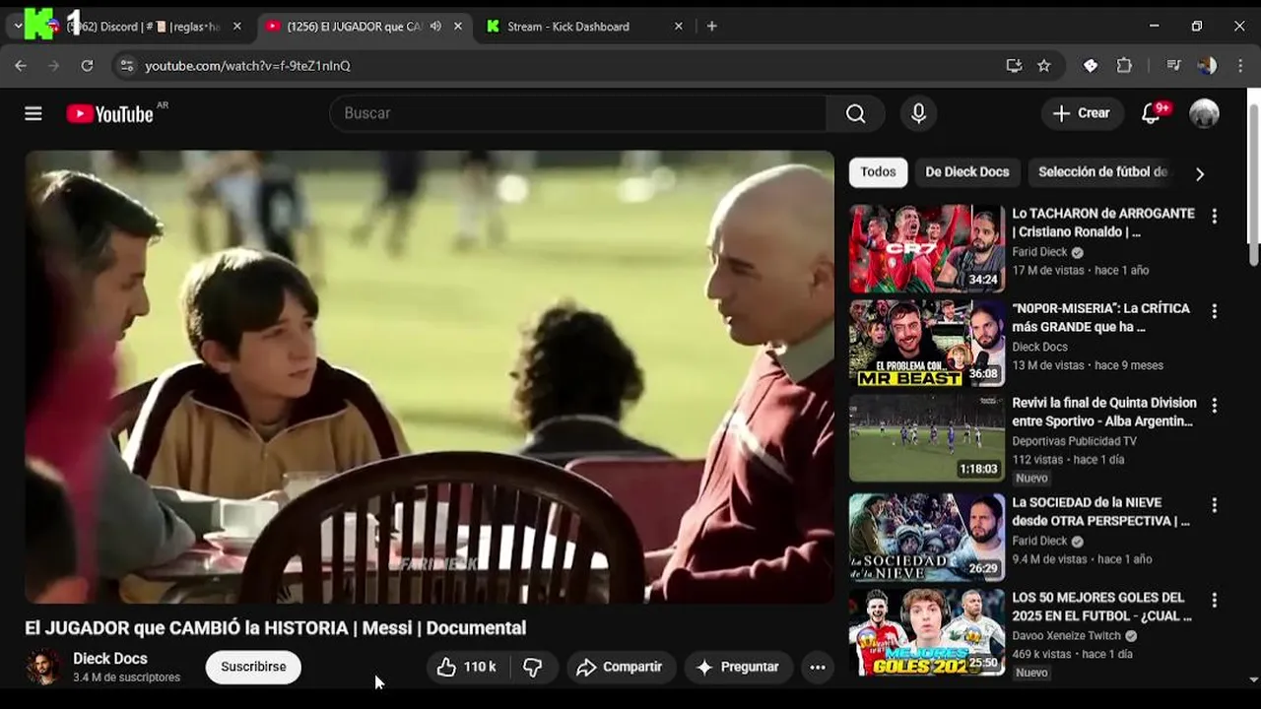View site information in address bar
The width and height of the screenshot is (1261, 709).
point(125,65)
